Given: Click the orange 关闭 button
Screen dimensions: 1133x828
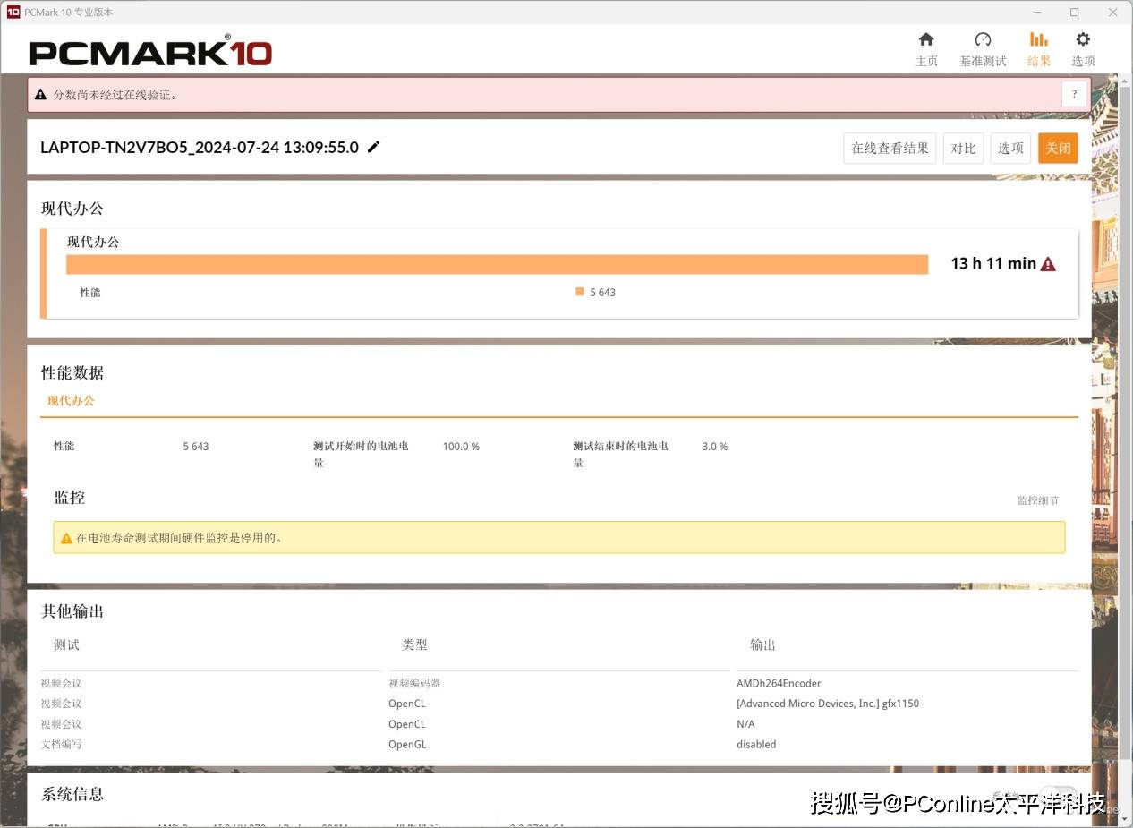Looking at the screenshot, I should [1058, 149].
